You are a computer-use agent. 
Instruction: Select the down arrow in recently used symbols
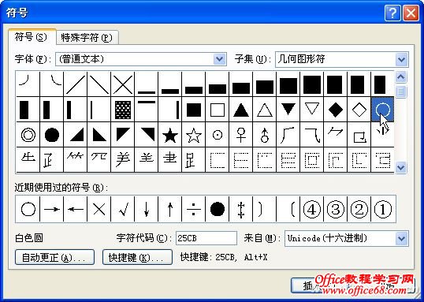point(147,209)
